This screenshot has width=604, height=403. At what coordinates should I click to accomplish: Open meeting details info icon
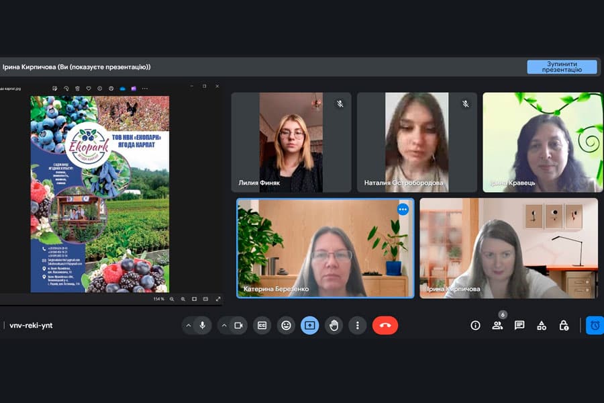coord(475,326)
